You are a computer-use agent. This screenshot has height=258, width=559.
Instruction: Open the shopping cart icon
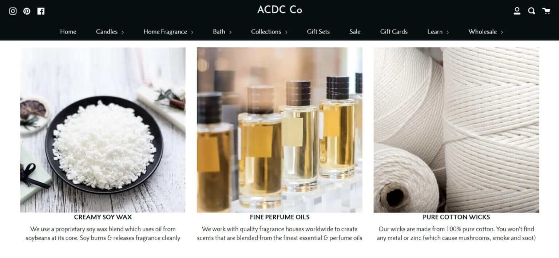point(546,11)
